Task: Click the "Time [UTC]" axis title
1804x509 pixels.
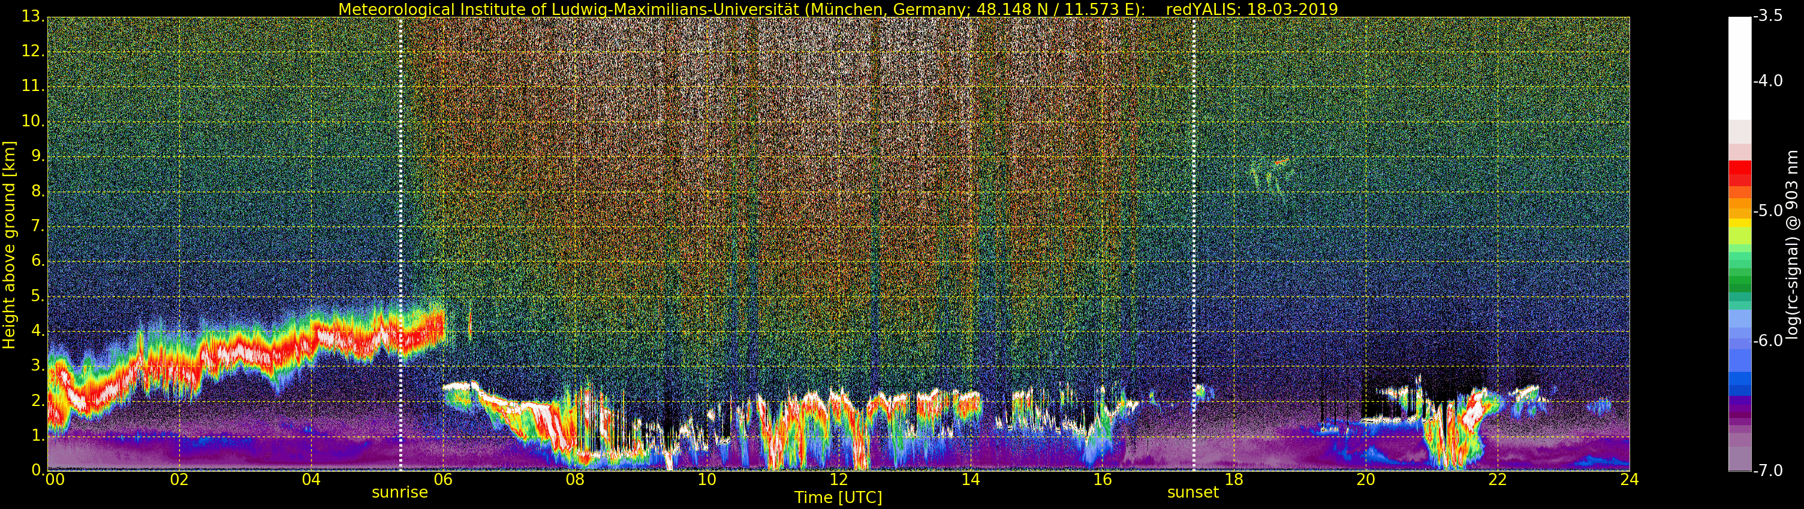Action: (x=838, y=498)
